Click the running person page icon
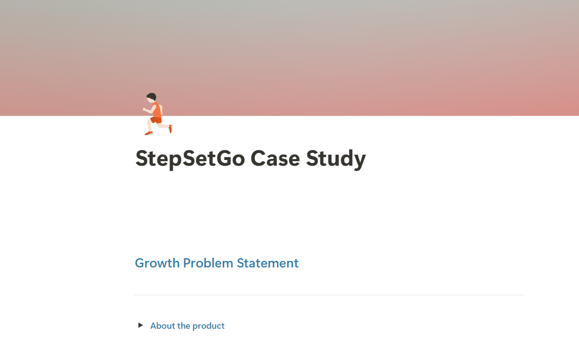This screenshot has width=579, height=349. tap(157, 114)
